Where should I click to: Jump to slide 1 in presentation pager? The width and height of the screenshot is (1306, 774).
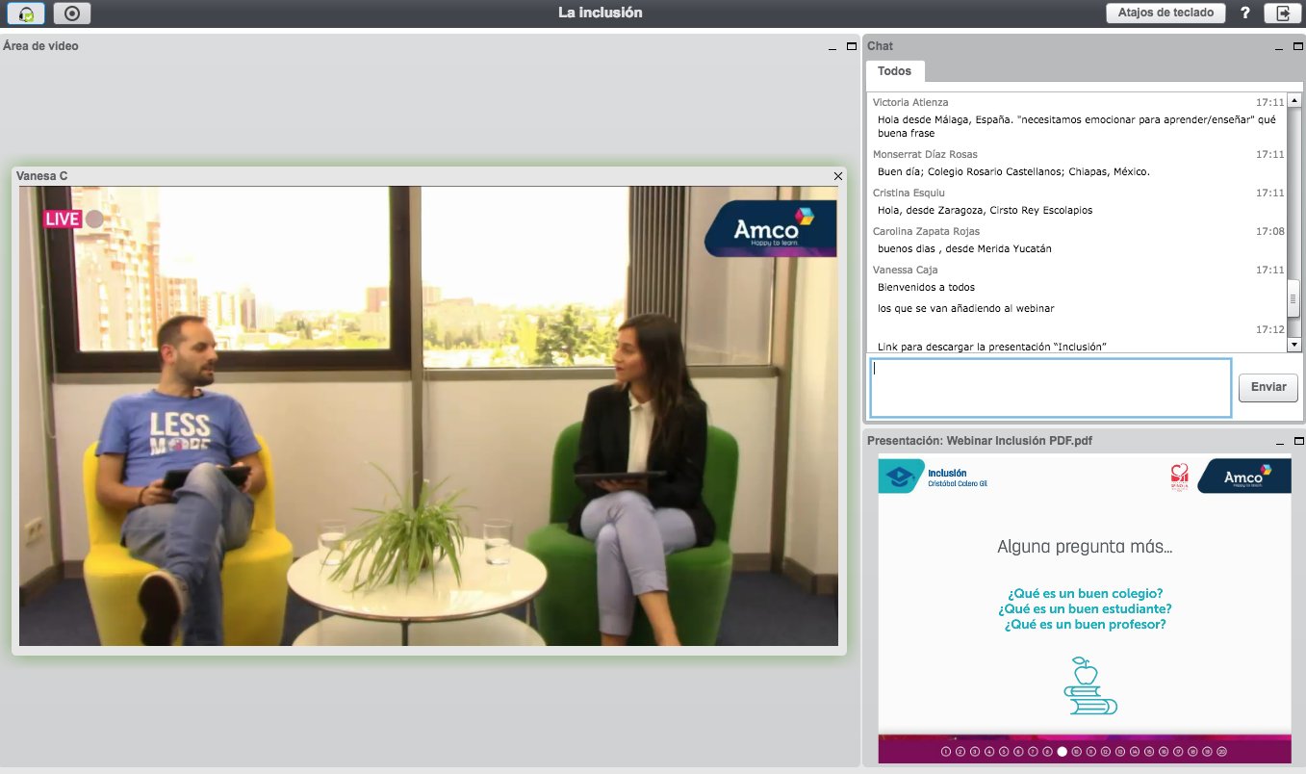[946, 752]
